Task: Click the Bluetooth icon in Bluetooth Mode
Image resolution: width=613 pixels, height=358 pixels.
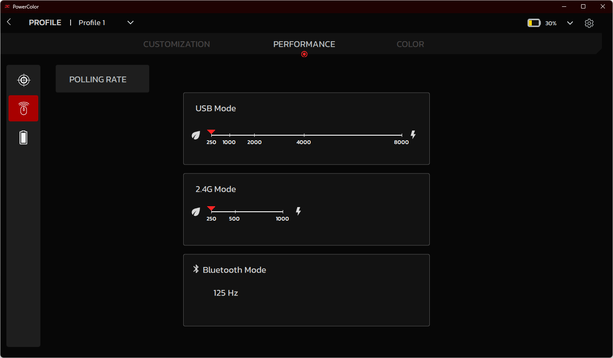Action: [196, 269]
